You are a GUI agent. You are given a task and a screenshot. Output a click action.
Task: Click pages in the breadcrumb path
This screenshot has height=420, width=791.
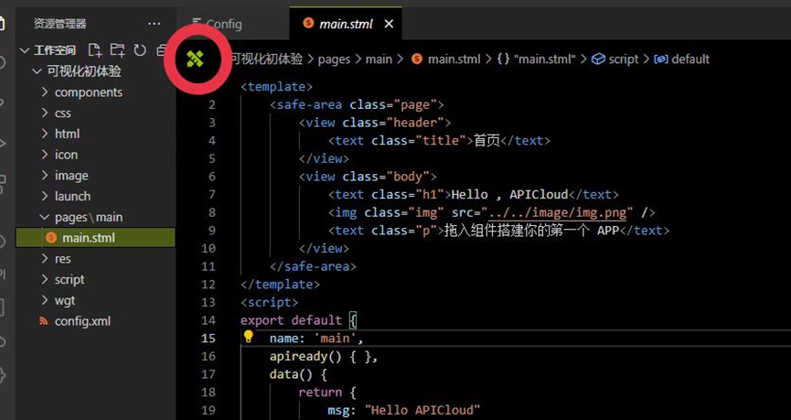(x=334, y=59)
